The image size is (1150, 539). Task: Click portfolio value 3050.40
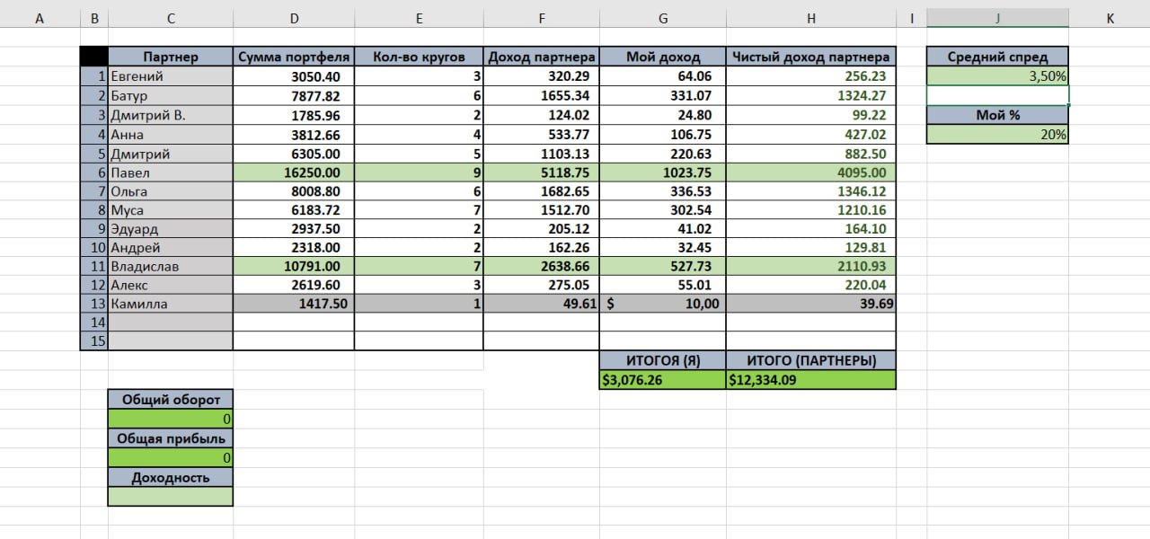click(x=294, y=76)
